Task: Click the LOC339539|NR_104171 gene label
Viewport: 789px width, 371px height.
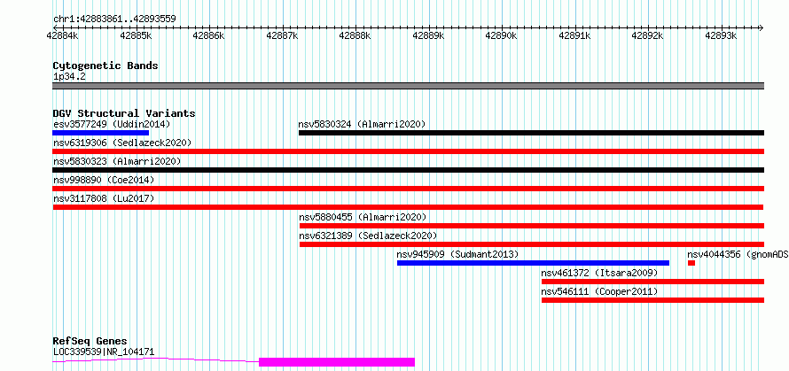Action: click(x=104, y=352)
